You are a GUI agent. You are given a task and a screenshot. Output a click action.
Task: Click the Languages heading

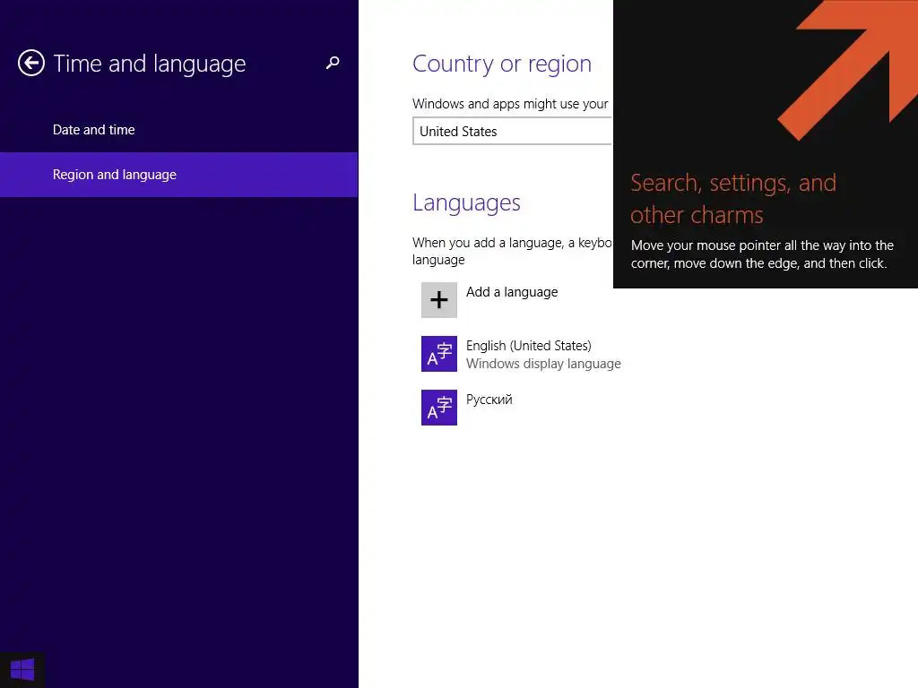point(466,202)
